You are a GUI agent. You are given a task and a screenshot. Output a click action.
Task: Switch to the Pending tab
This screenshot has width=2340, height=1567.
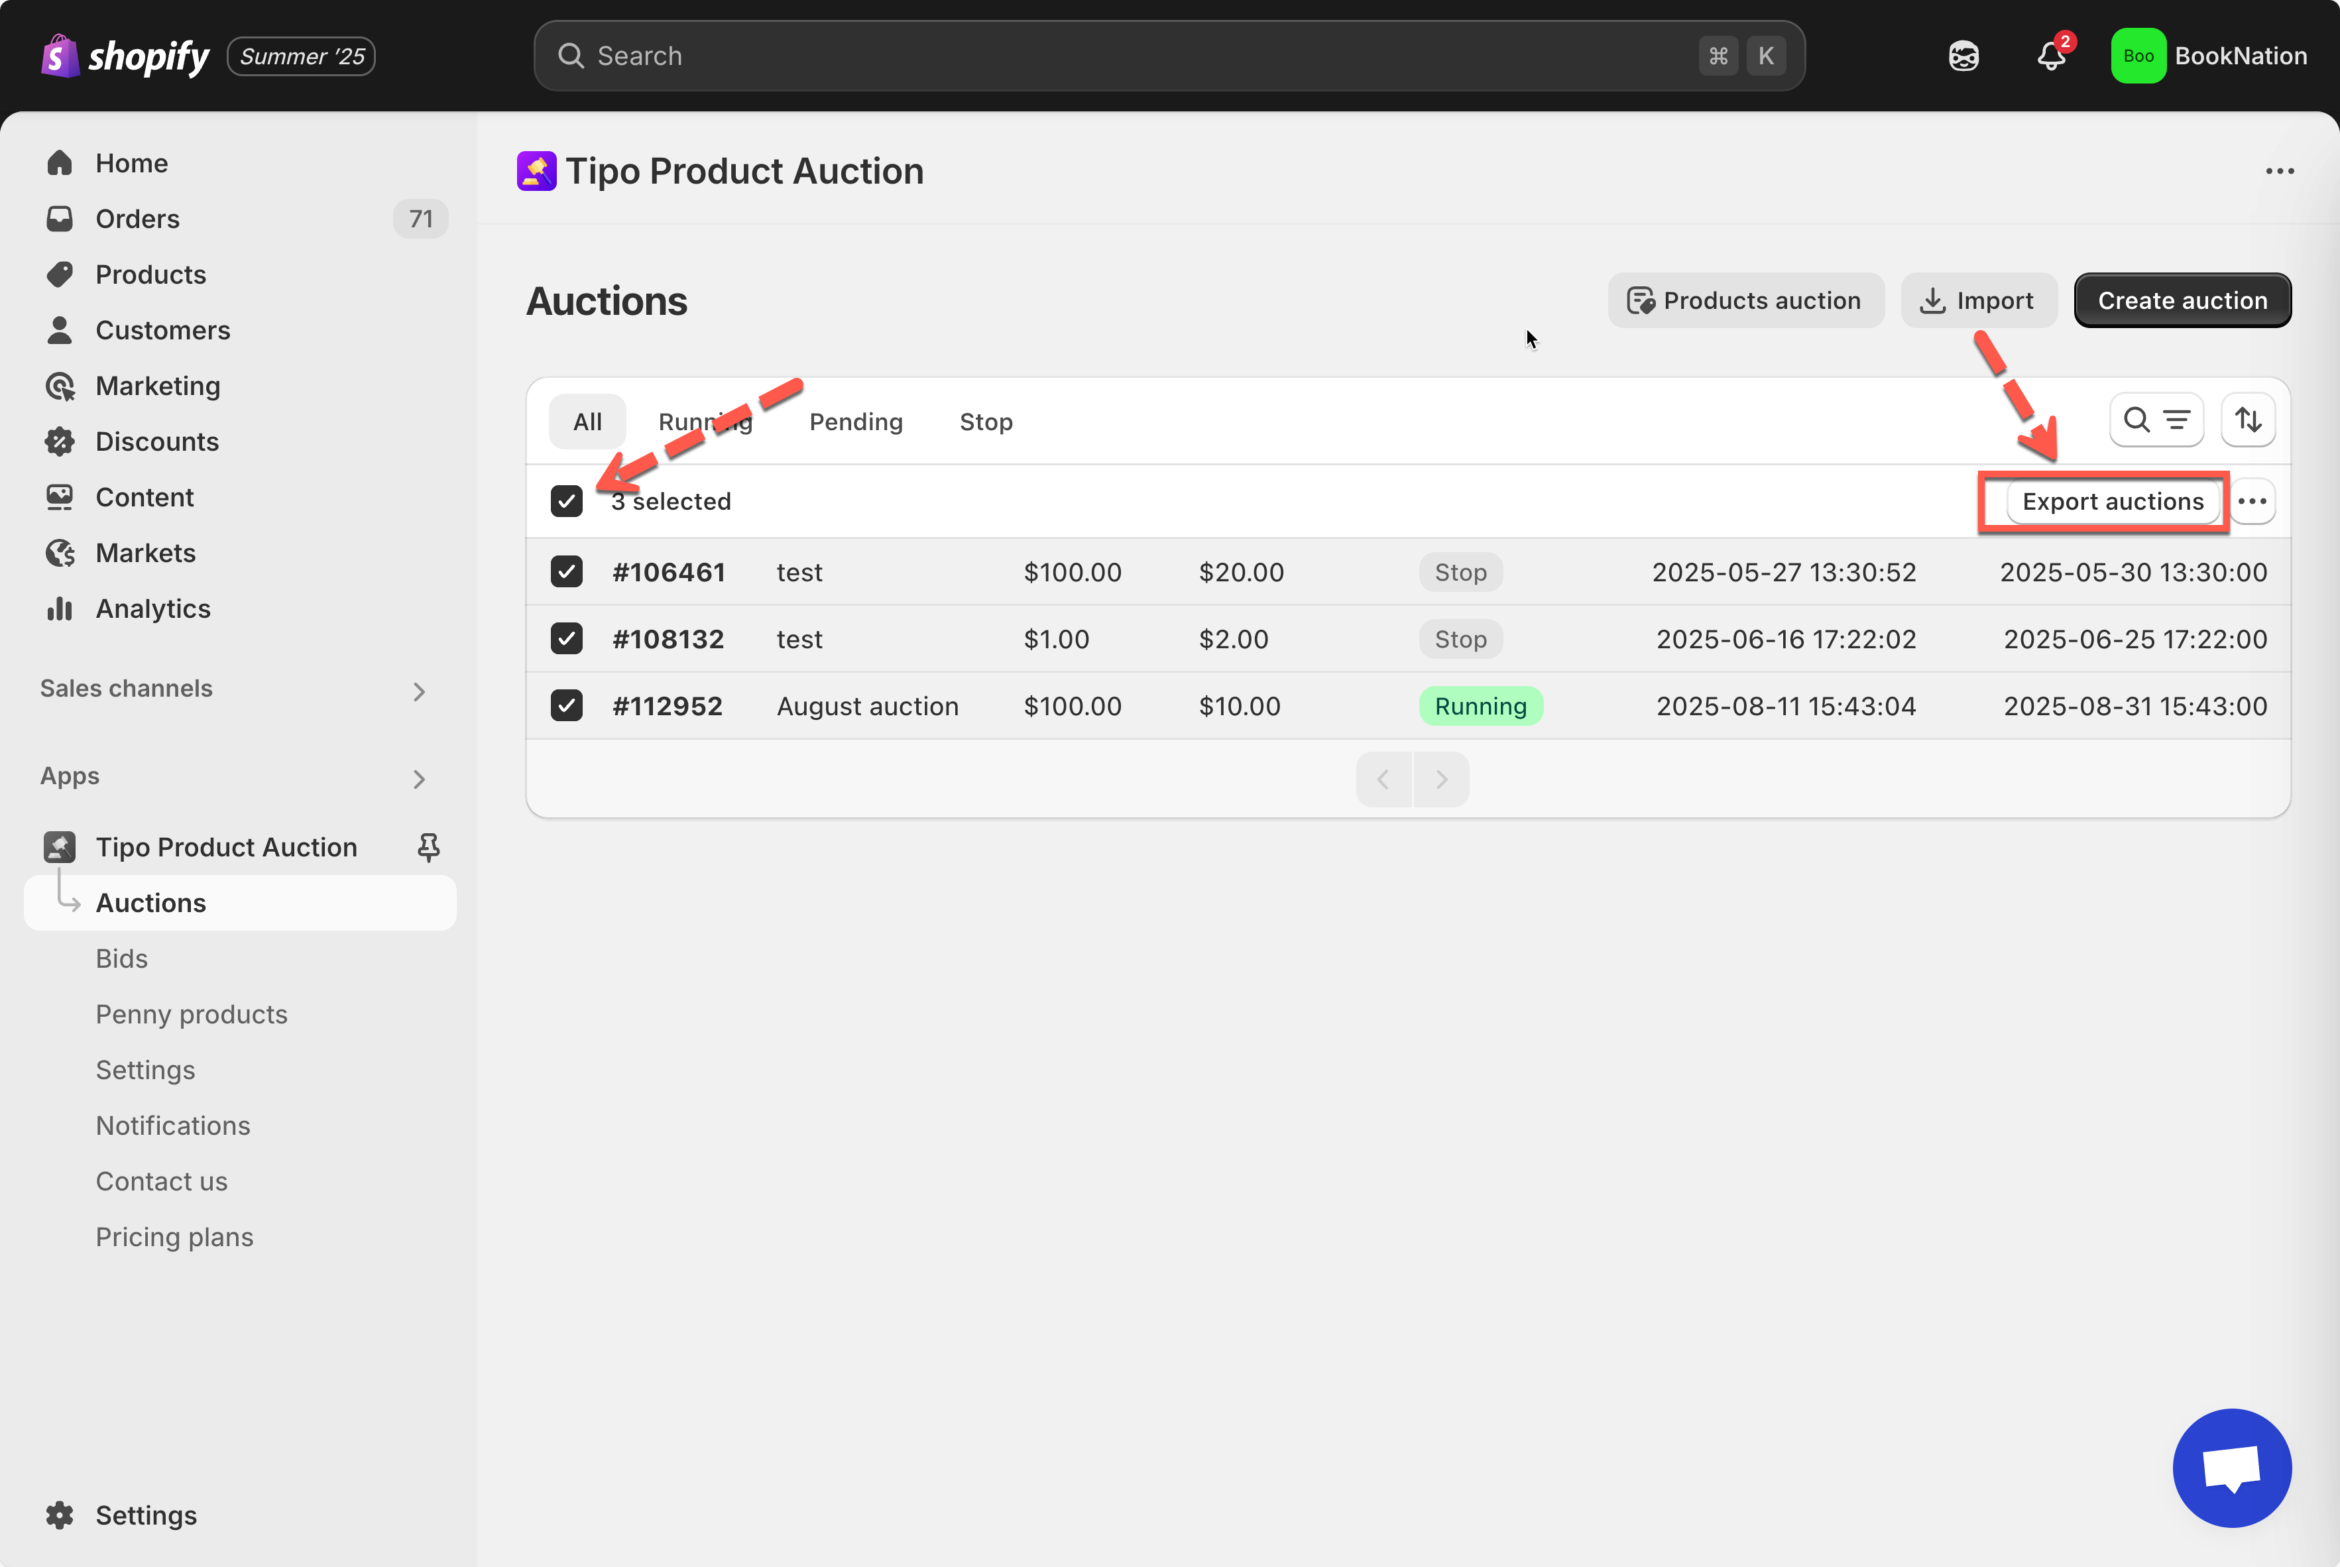click(855, 422)
